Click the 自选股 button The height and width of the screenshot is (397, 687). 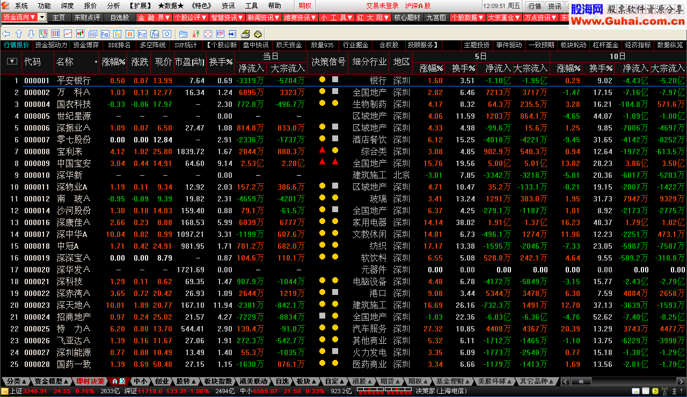(120, 17)
